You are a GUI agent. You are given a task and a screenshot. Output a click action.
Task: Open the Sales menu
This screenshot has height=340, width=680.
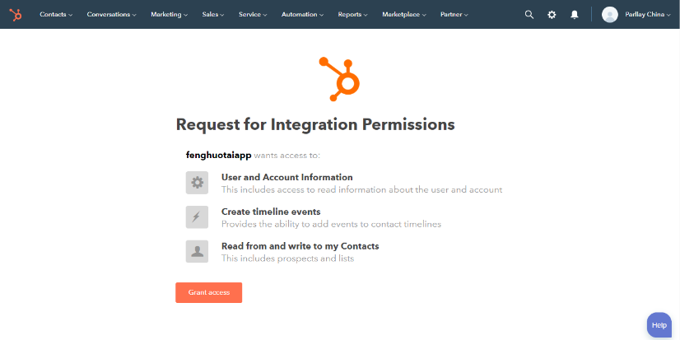coord(213,15)
